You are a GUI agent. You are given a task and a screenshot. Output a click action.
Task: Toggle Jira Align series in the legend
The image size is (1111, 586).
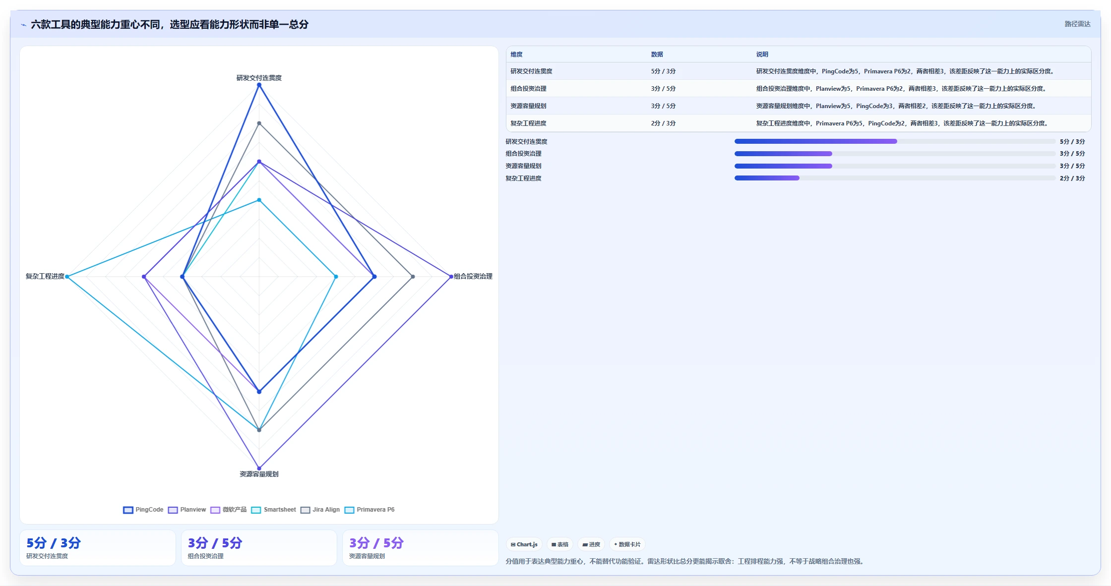320,510
